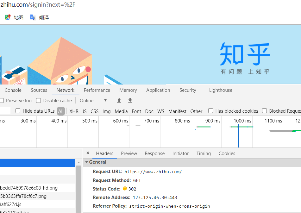The height and width of the screenshot is (213, 301).
Task: Open the Timing tab for this request
Action: click(x=204, y=153)
